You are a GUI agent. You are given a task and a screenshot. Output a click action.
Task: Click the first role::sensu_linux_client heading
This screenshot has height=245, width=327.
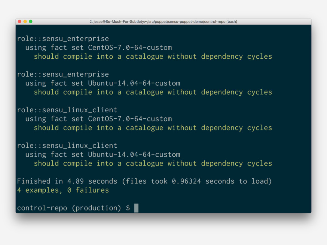point(67,110)
